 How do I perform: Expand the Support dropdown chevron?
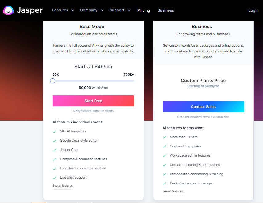[x=129, y=10]
